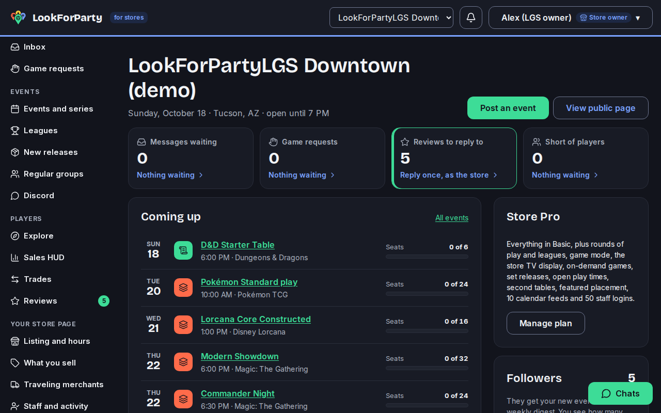Open Game requests card 'Nothing waiting' link
The image size is (661, 413).
click(x=302, y=175)
